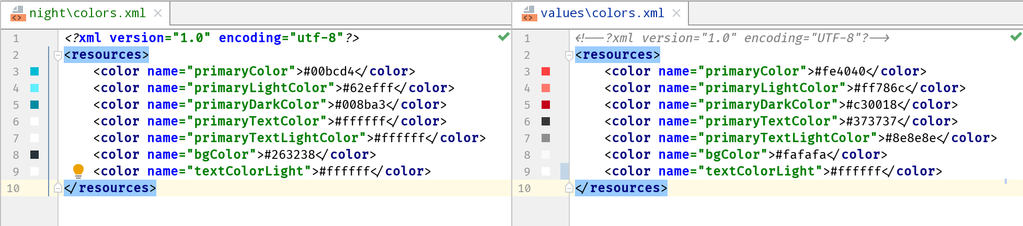Click line number 5 in values colors gutter
The height and width of the screenshot is (226, 1023).
(527, 105)
